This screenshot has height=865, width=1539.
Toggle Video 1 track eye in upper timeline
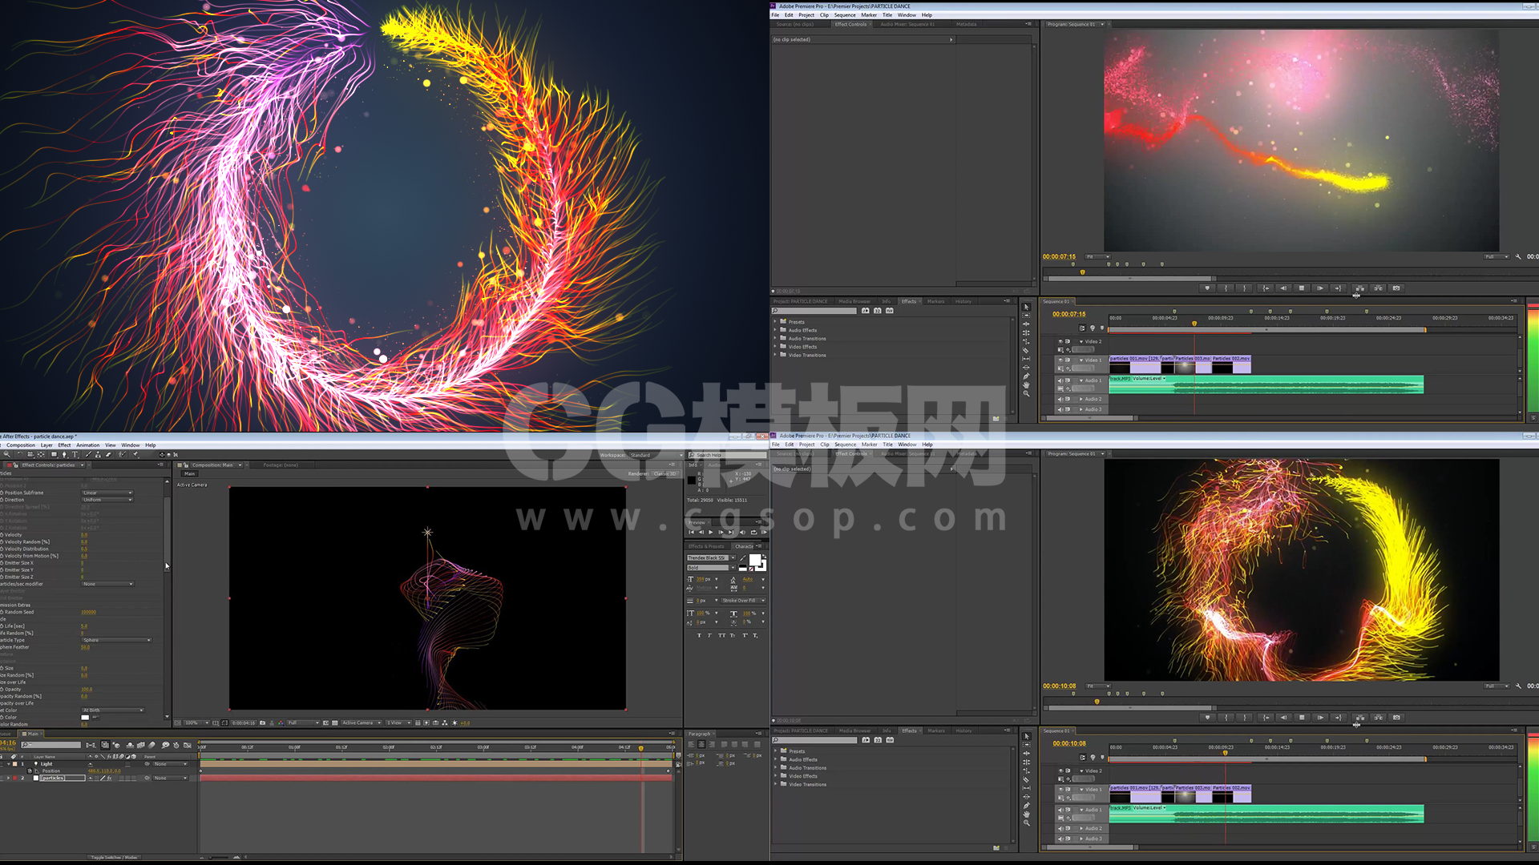point(1060,360)
